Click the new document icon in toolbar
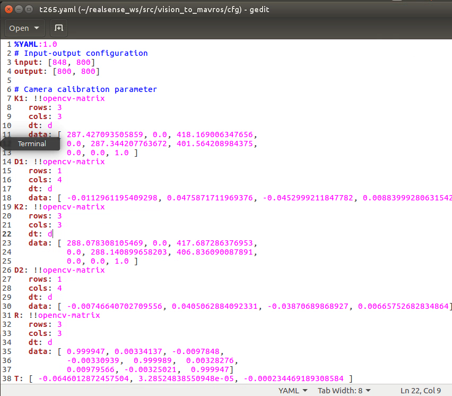This screenshot has height=396, width=452. [x=59, y=28]
